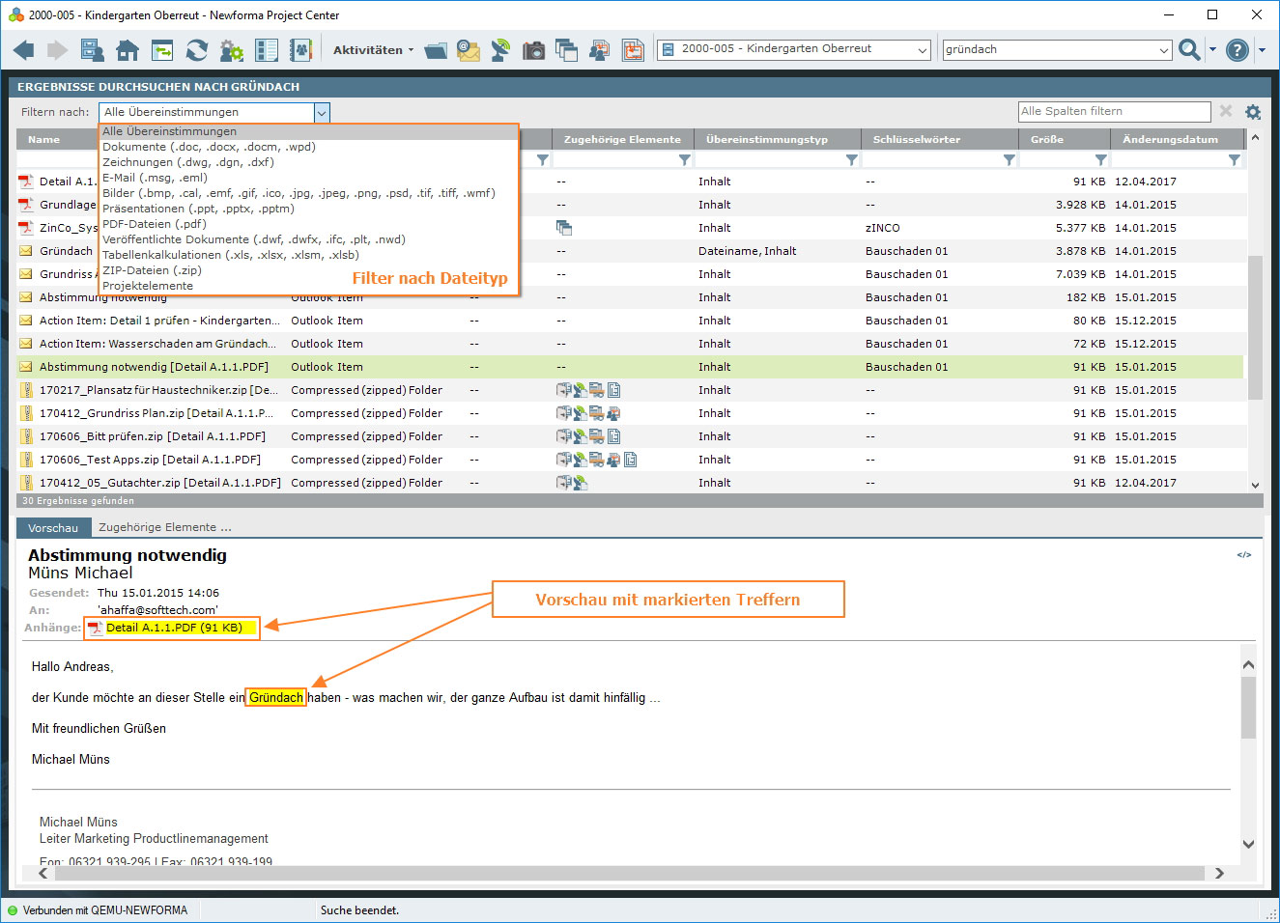Toggle HTML source view icon in preview
The width and height of the screenshot is (1280, 923).
[1244, 555]
